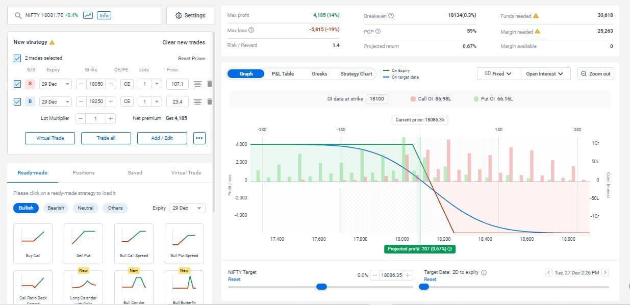630x305 pixels.
Task: Open the SD Fixed dropdown
Action: click(x=497, y=73)
